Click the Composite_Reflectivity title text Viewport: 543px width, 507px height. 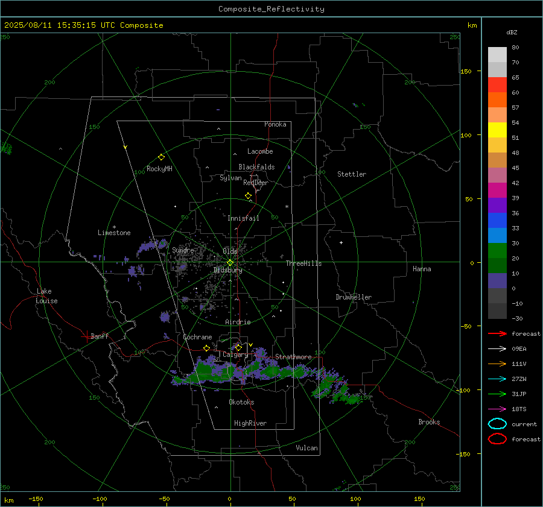click(271, 9)
